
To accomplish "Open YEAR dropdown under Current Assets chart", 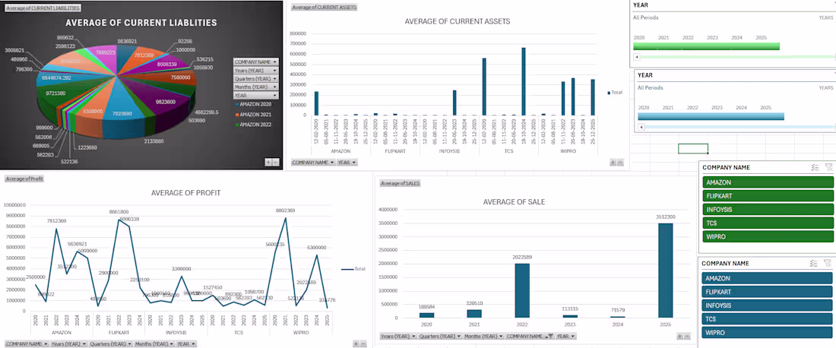I will (347, 162).
